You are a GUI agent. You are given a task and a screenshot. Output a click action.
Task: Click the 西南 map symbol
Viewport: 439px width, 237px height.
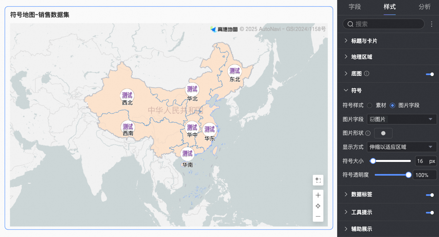pos(128,127)
